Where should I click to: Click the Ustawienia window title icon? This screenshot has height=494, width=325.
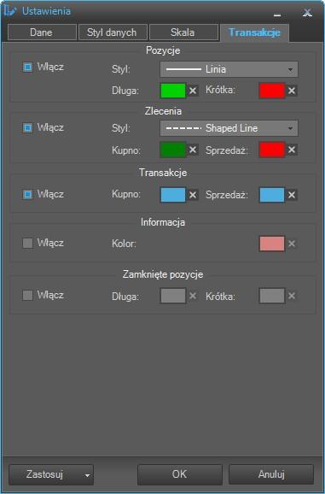tap(9, 11)
